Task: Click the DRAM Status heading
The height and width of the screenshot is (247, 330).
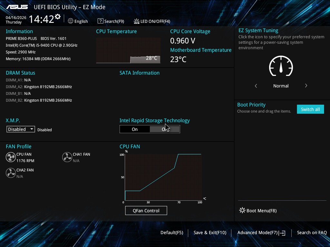Action: (20, 73)
